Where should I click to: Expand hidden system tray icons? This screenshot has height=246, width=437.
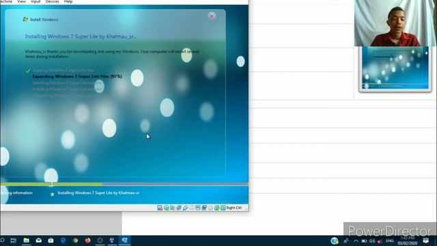(x=356, y=241)
